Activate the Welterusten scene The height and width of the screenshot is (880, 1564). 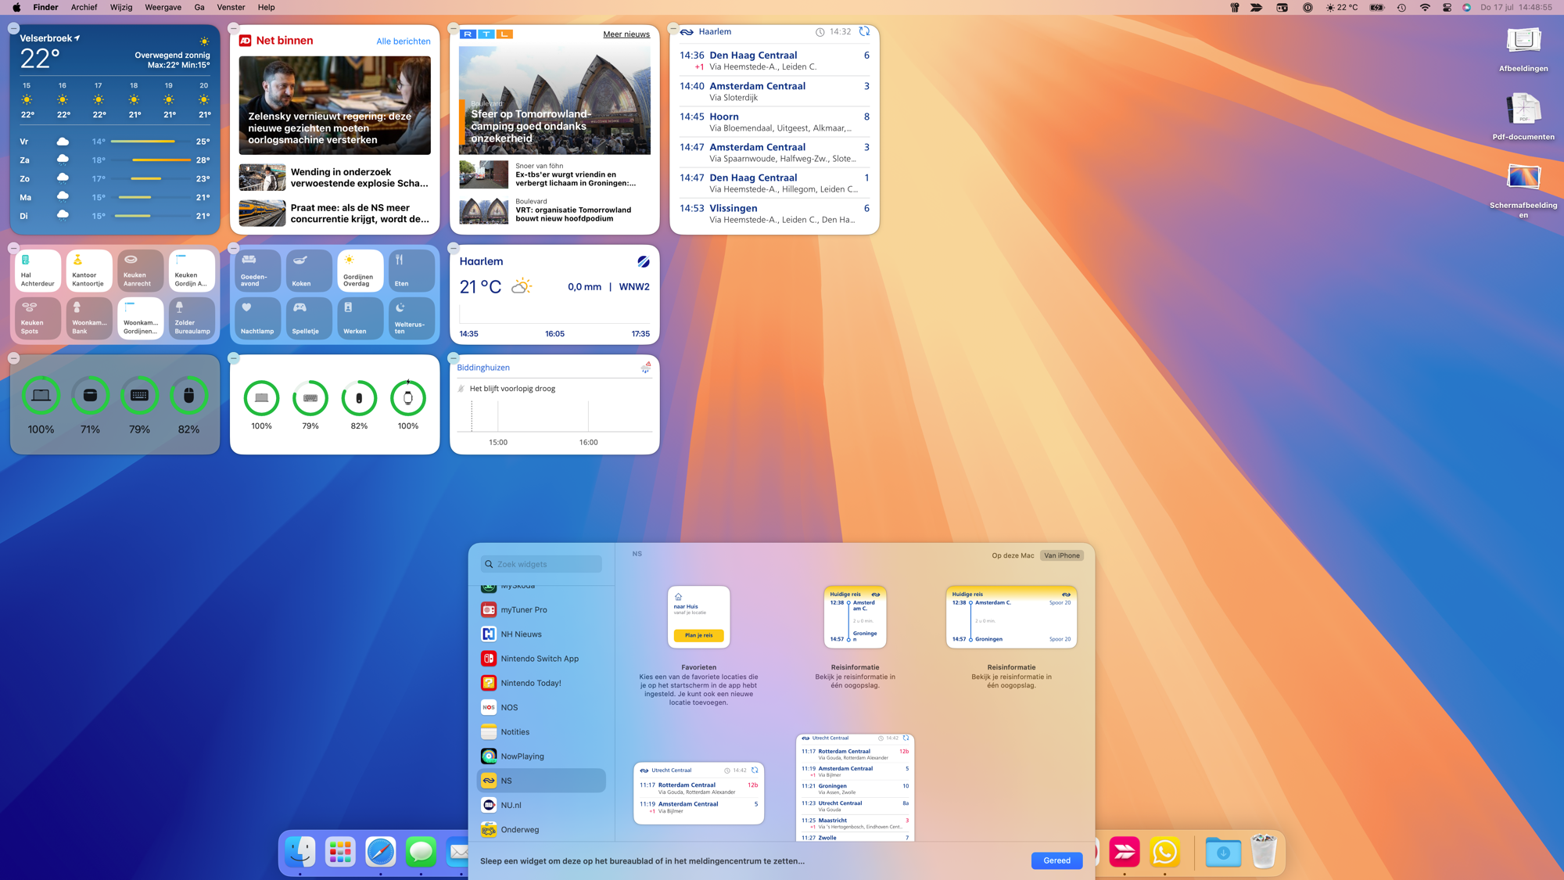(x=411, y=318)
